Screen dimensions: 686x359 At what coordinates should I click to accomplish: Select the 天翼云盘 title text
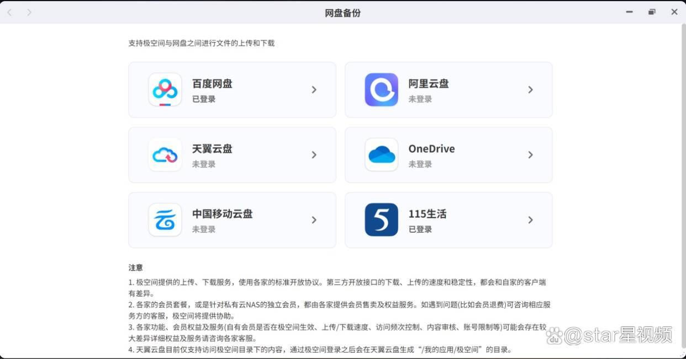[212, 149]
